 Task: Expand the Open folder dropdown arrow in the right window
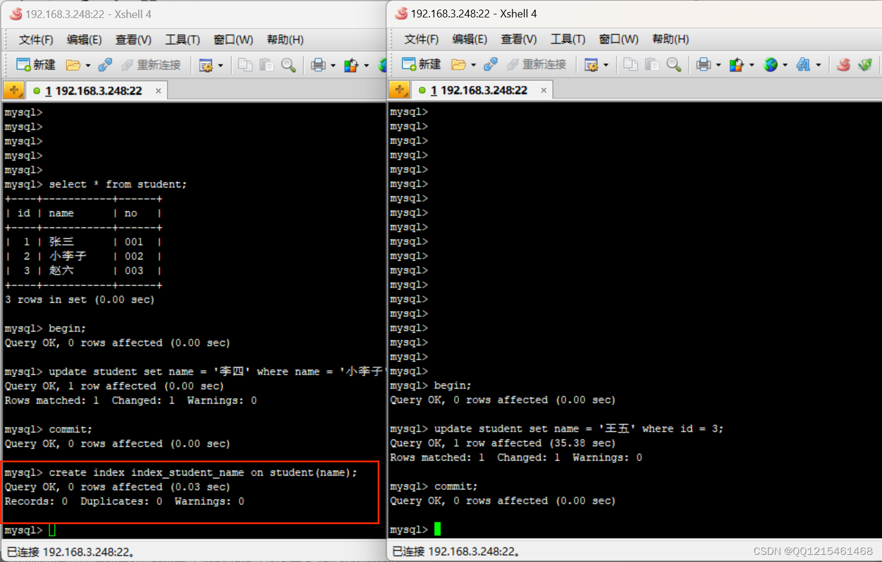point(473,65)
